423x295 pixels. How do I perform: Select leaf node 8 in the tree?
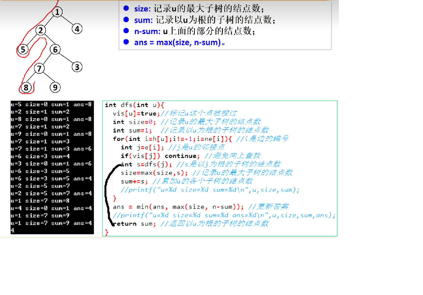click(26, 87)
